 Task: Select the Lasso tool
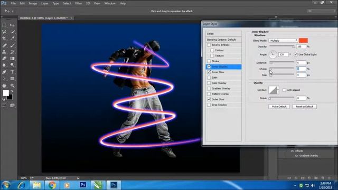pyautogui.click(x=4, y=32)
